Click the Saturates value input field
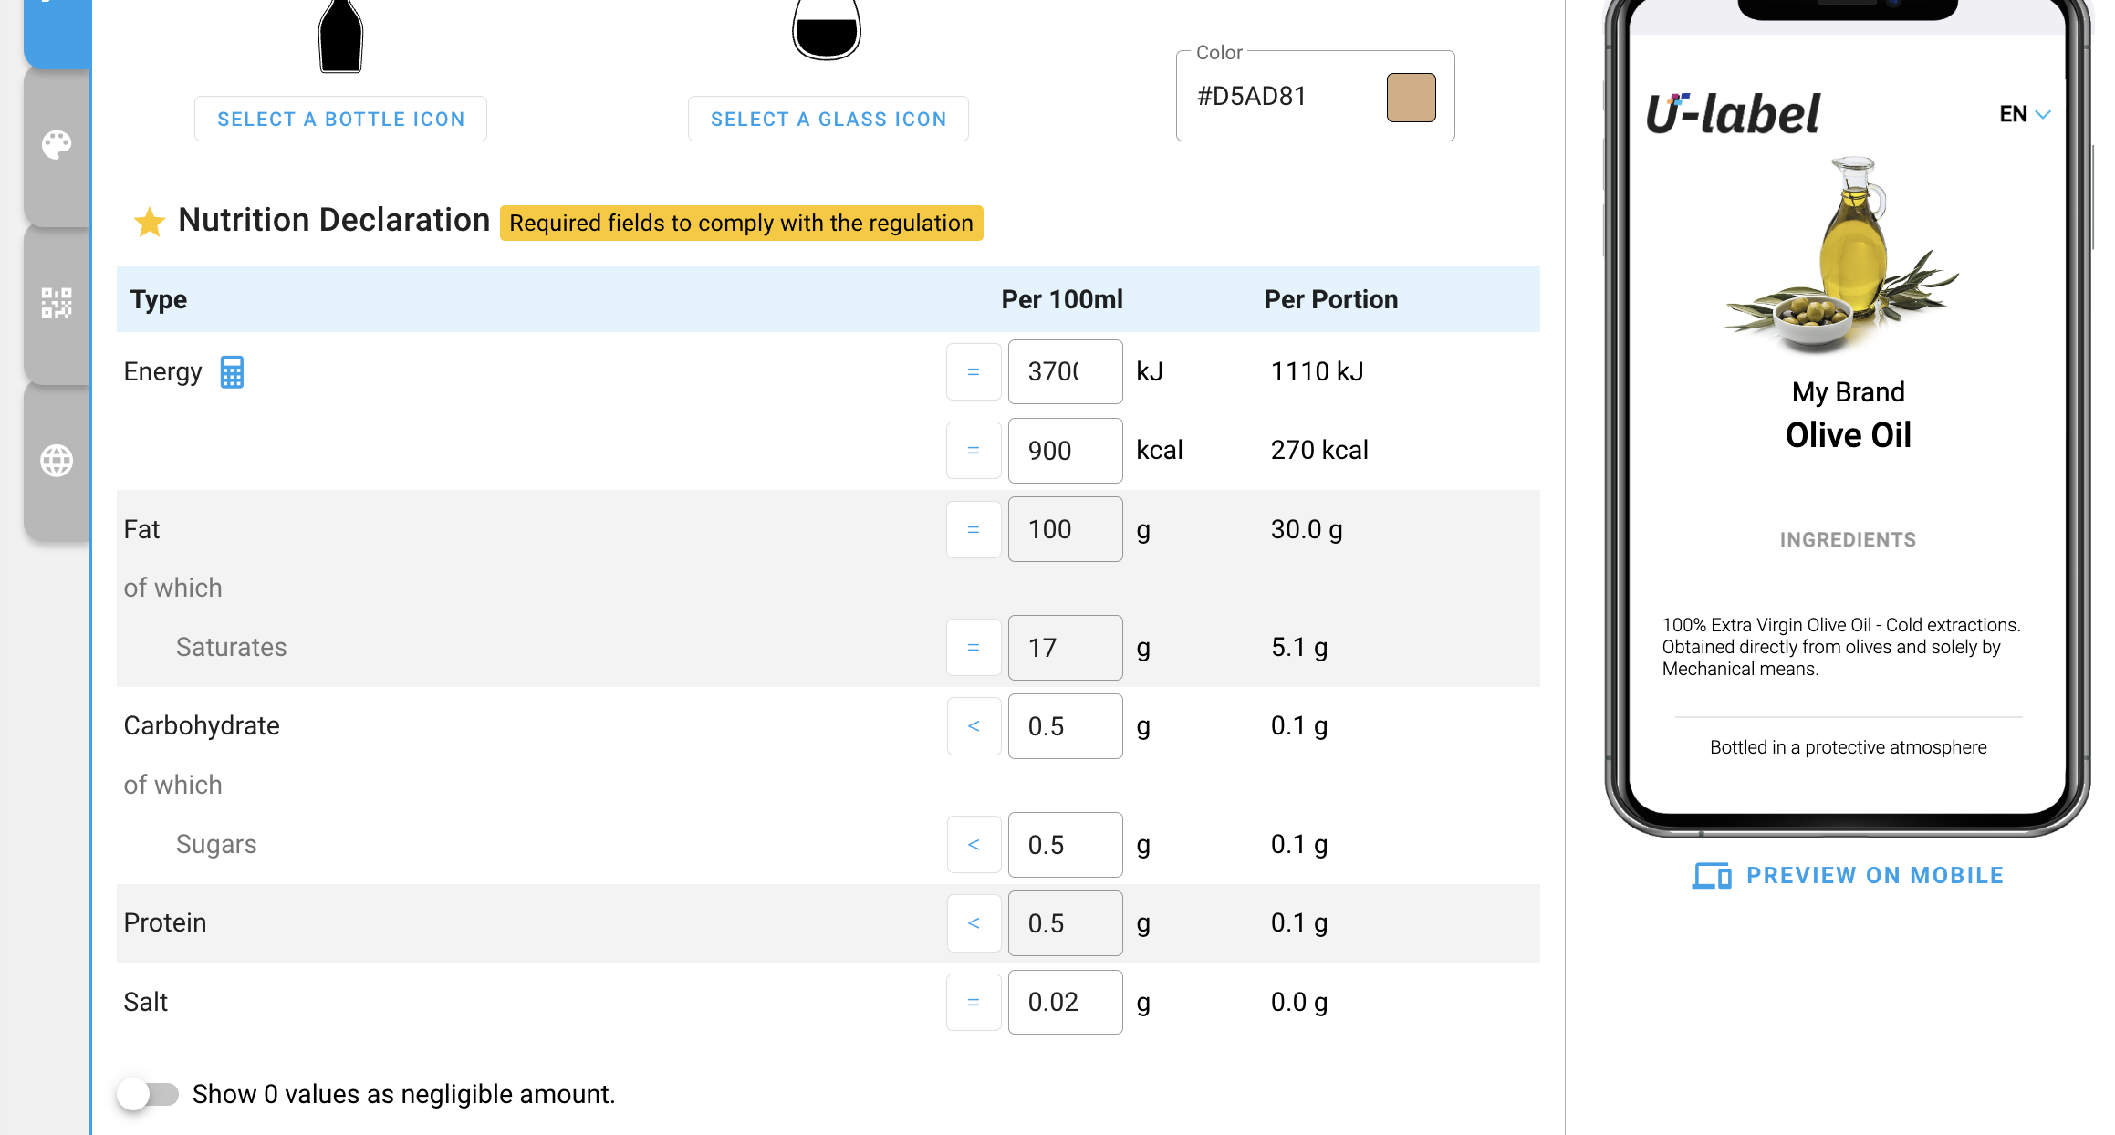2115x1135 pixels. click(1065, 648)
